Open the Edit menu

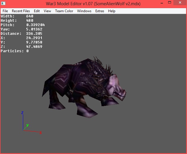coord(37,11)
